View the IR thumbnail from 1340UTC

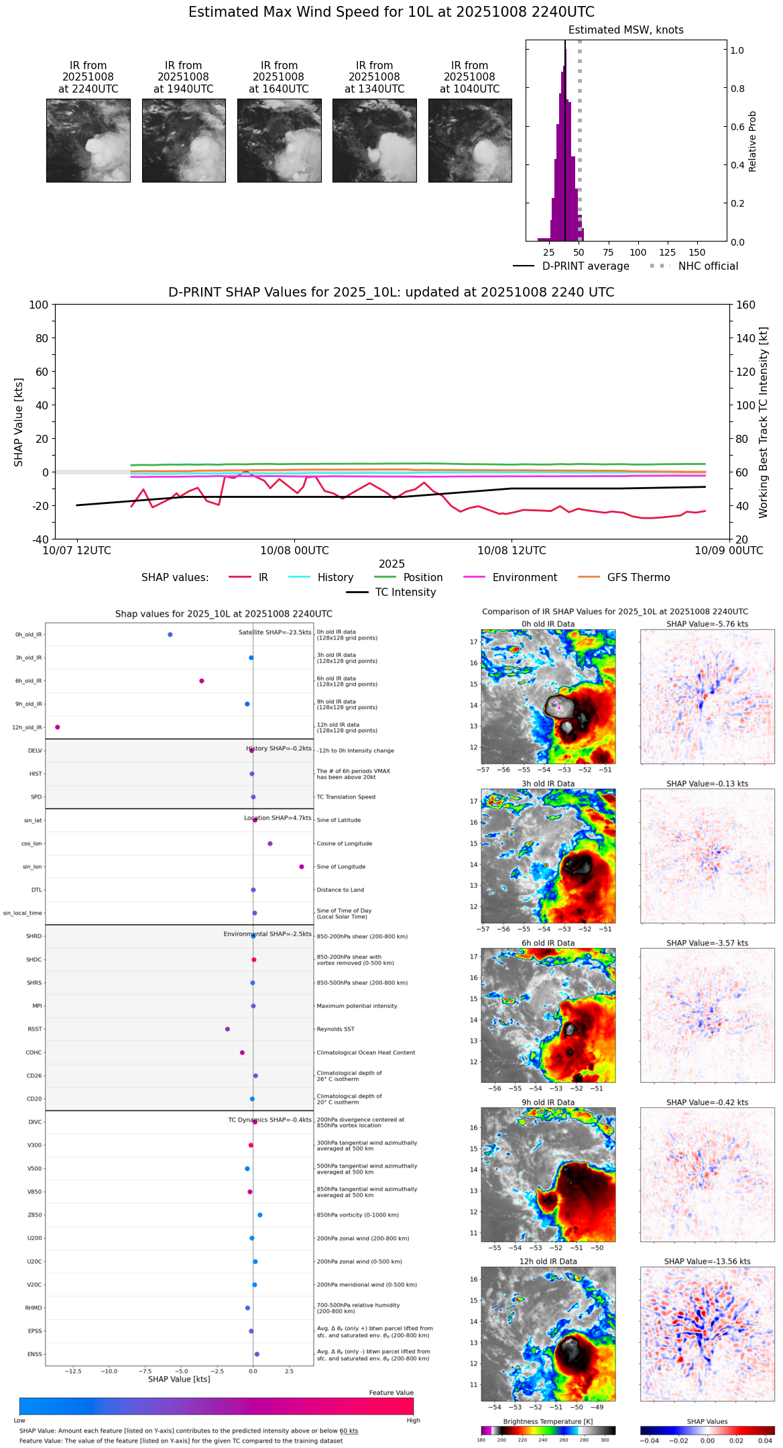[374, 140]
